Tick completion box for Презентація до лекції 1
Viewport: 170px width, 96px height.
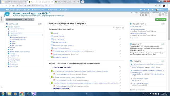(x=120, y=74)
